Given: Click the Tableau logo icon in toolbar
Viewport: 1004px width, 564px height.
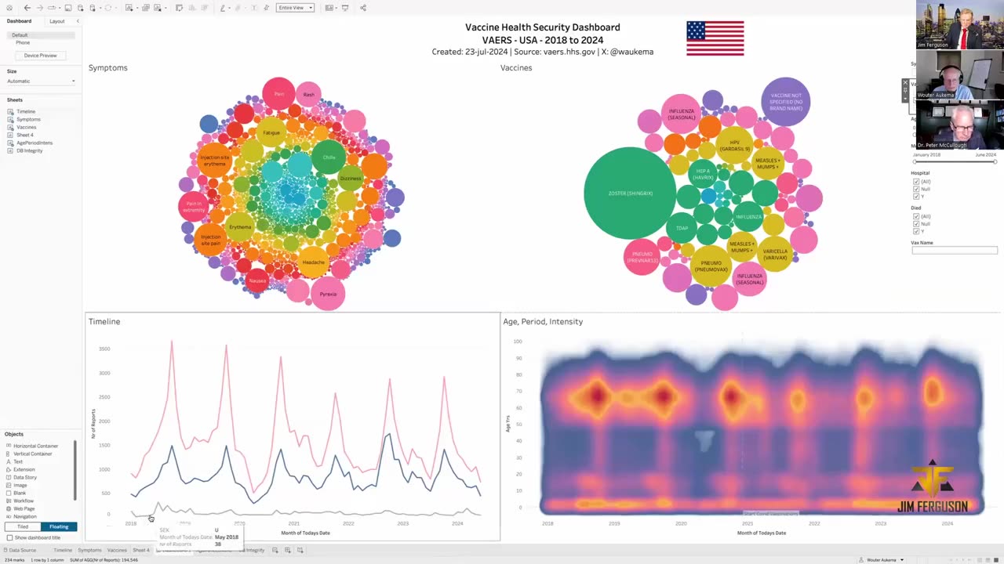Looking at the screenshot, I should pos(9,8).
